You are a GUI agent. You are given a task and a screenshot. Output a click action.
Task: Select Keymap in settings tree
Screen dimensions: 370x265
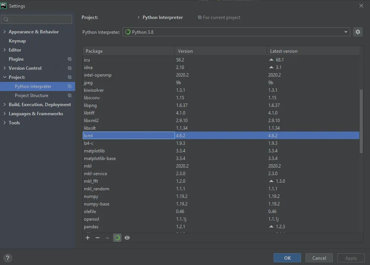17,41
